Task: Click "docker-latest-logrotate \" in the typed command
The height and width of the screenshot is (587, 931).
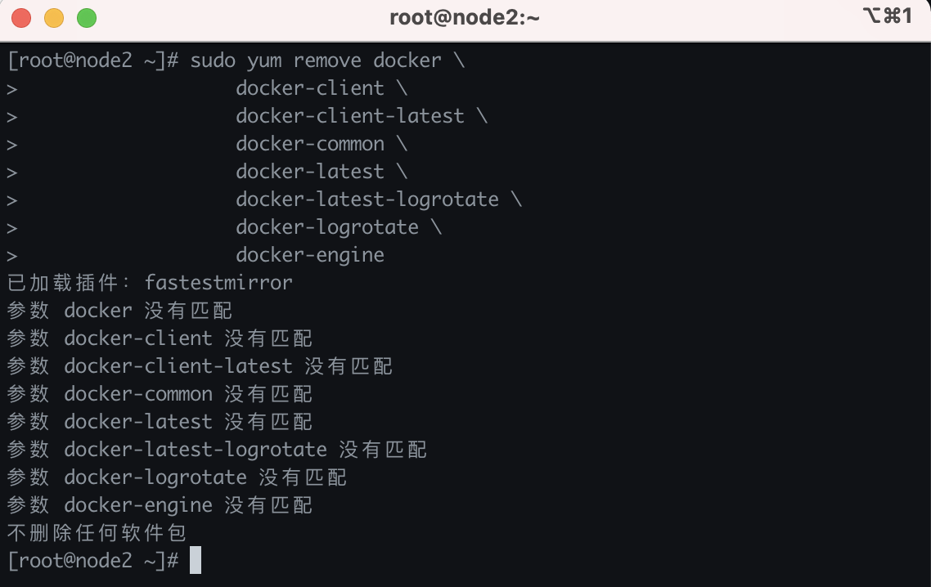Action: pos(378,199)
